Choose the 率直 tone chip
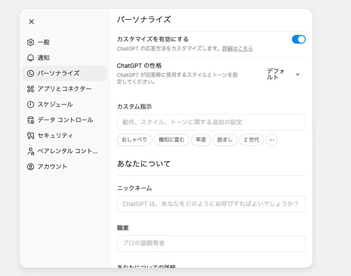 (201, 140)
